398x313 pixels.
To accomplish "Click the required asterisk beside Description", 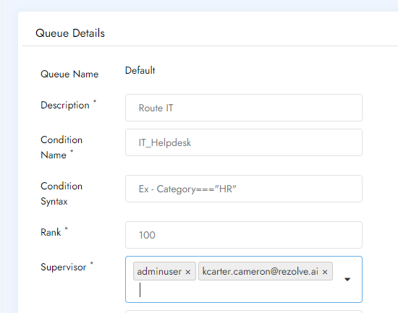I will point(95,101).
